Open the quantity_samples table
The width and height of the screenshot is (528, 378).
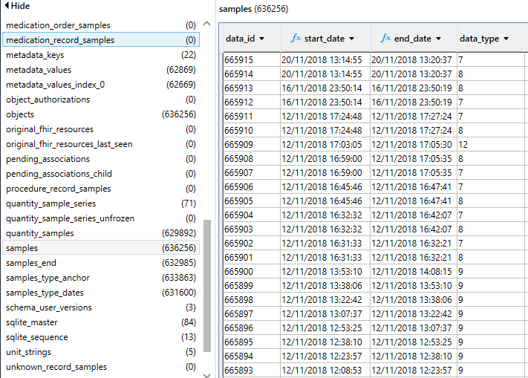click(x=39, y=233)
